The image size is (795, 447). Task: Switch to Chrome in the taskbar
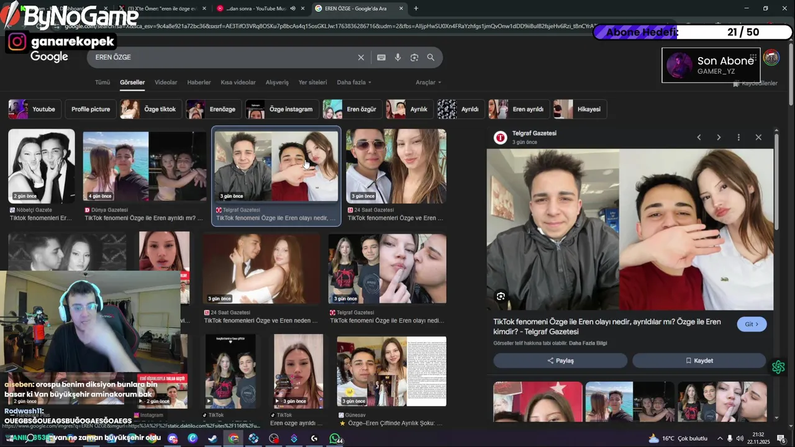(233, 438)
